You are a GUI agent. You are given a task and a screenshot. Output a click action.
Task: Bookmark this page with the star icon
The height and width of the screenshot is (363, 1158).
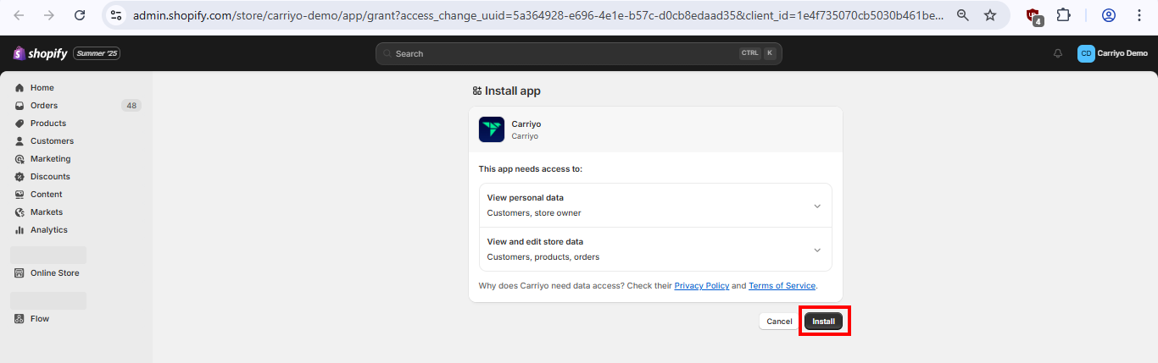pyautogui.click(x=990, y=15)
